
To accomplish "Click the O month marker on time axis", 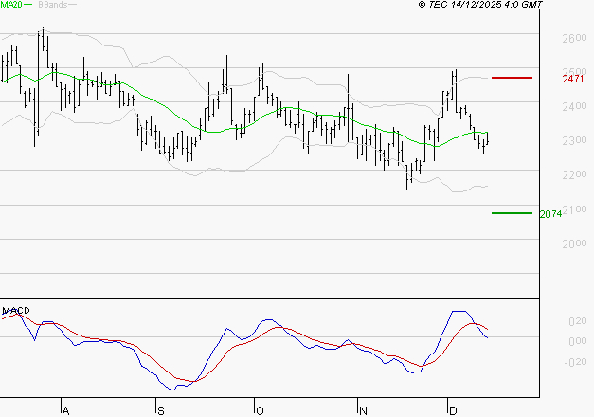I will 260,410.
